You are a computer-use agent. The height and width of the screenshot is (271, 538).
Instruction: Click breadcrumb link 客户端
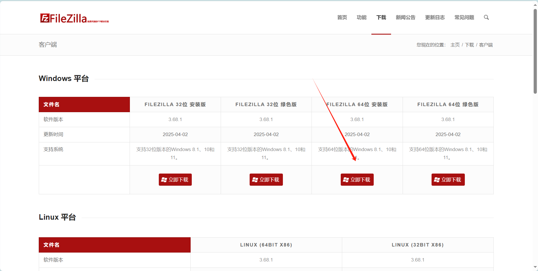[x=486, y=45]
